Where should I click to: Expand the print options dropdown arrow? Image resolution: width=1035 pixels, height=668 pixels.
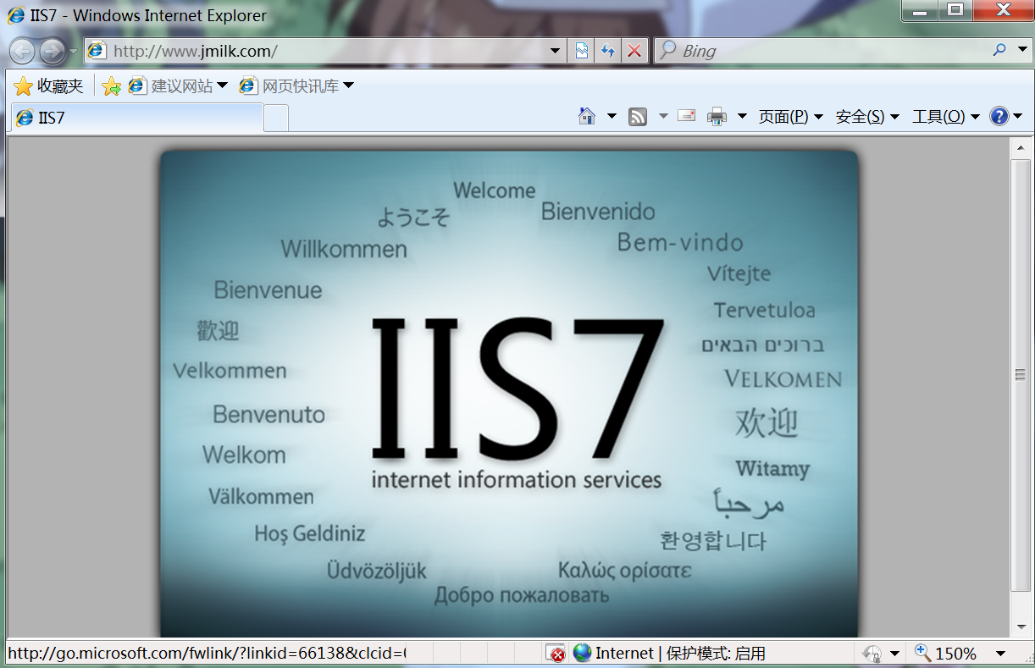tap(742, 117)
